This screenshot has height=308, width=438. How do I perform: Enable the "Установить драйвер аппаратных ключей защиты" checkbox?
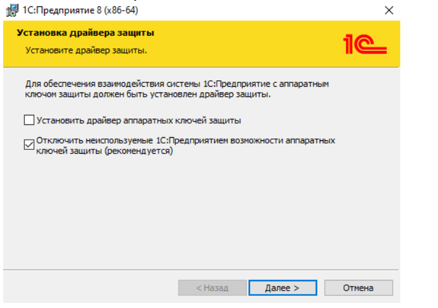29,120
